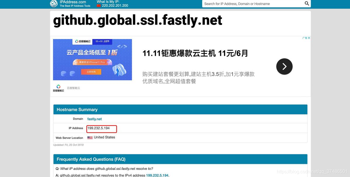Focus the IP address search field
350x177 pixels.
click(253, 4)
